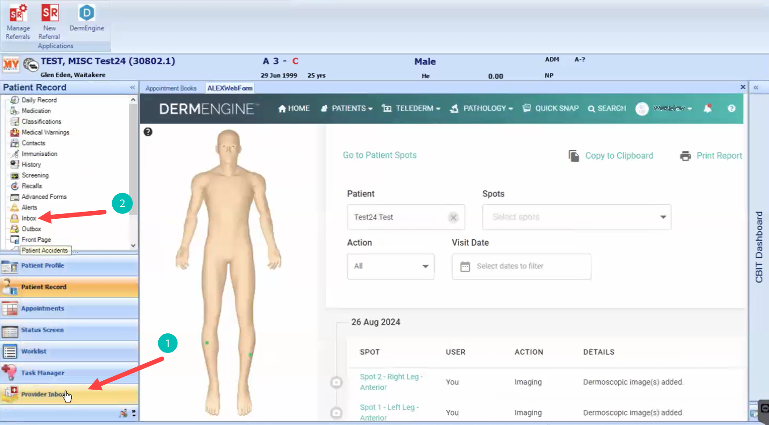The image size is (769, 425).
Task: Open help question mark in navbar
Action: tap(731, 108)
